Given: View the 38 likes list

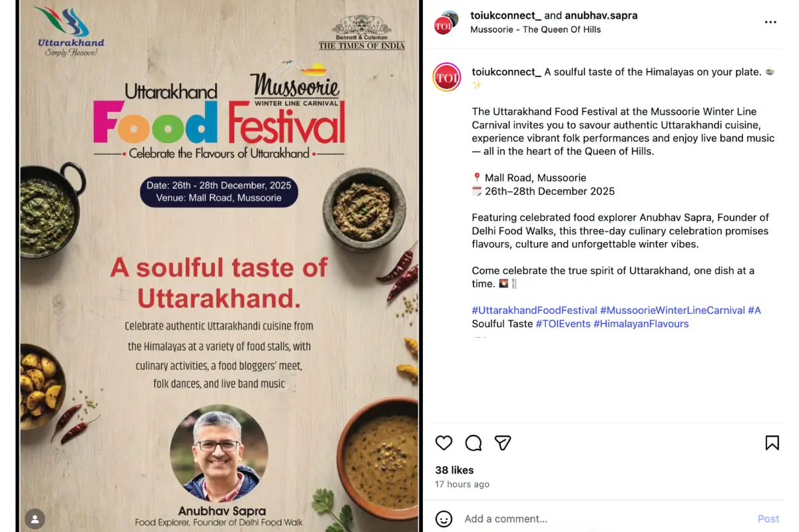Looking at the screenshot, I should 455,470.
